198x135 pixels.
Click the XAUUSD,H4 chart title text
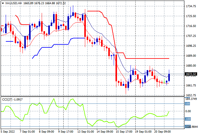coord(13,3)
